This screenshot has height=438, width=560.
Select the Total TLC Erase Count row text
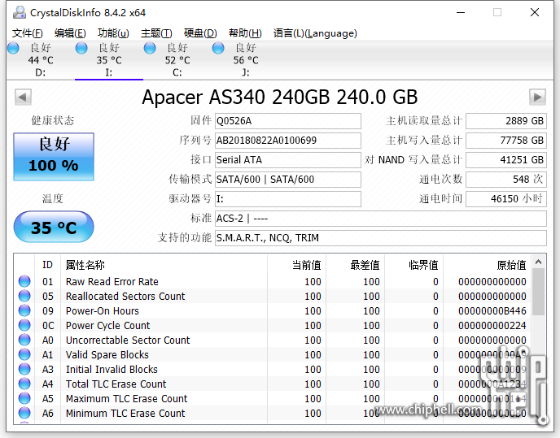(116, 384)
